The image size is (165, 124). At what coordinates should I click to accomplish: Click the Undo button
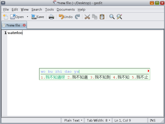click(66, 17)
